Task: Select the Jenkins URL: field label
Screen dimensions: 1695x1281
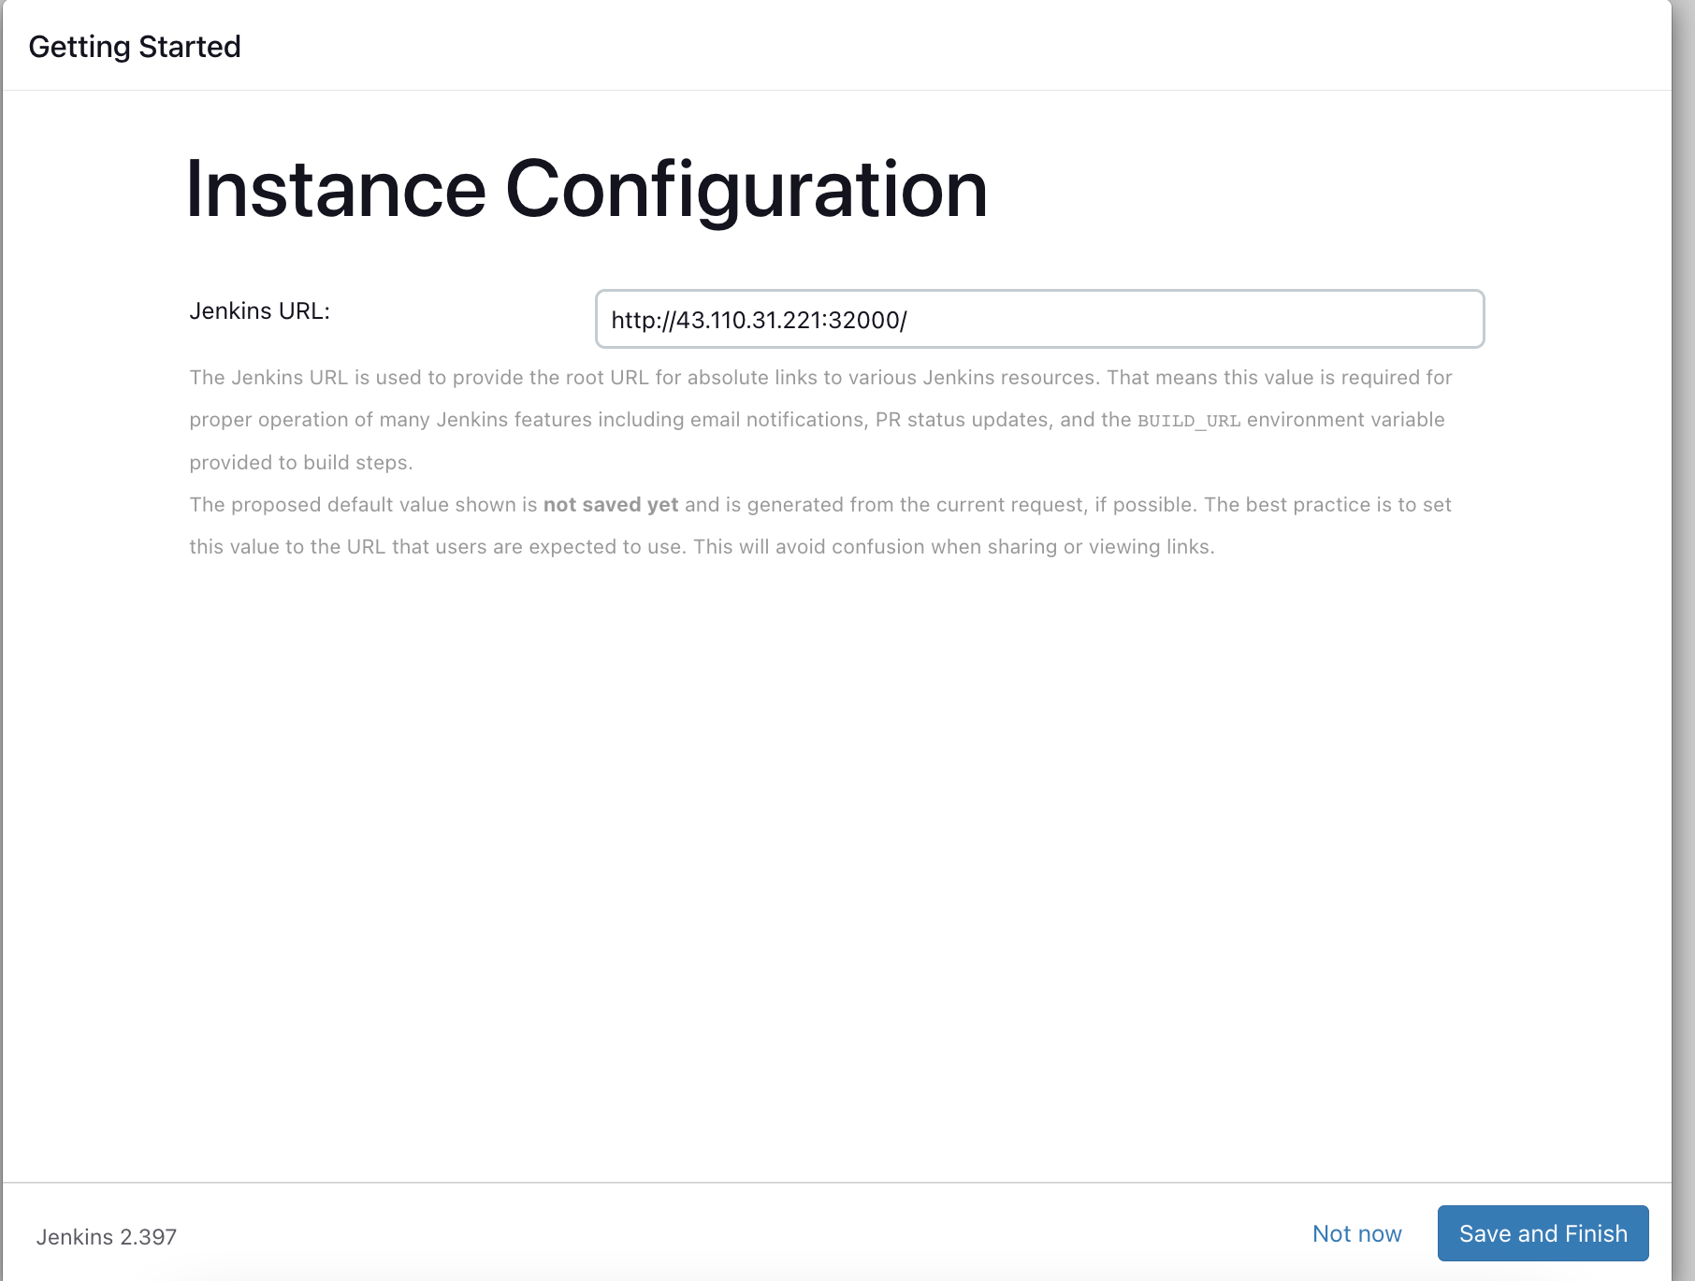Action: point(259,311)
